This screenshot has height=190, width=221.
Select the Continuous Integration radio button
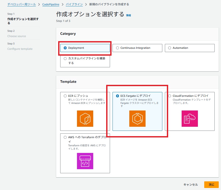pyautogui.click(x=117, y=48)
